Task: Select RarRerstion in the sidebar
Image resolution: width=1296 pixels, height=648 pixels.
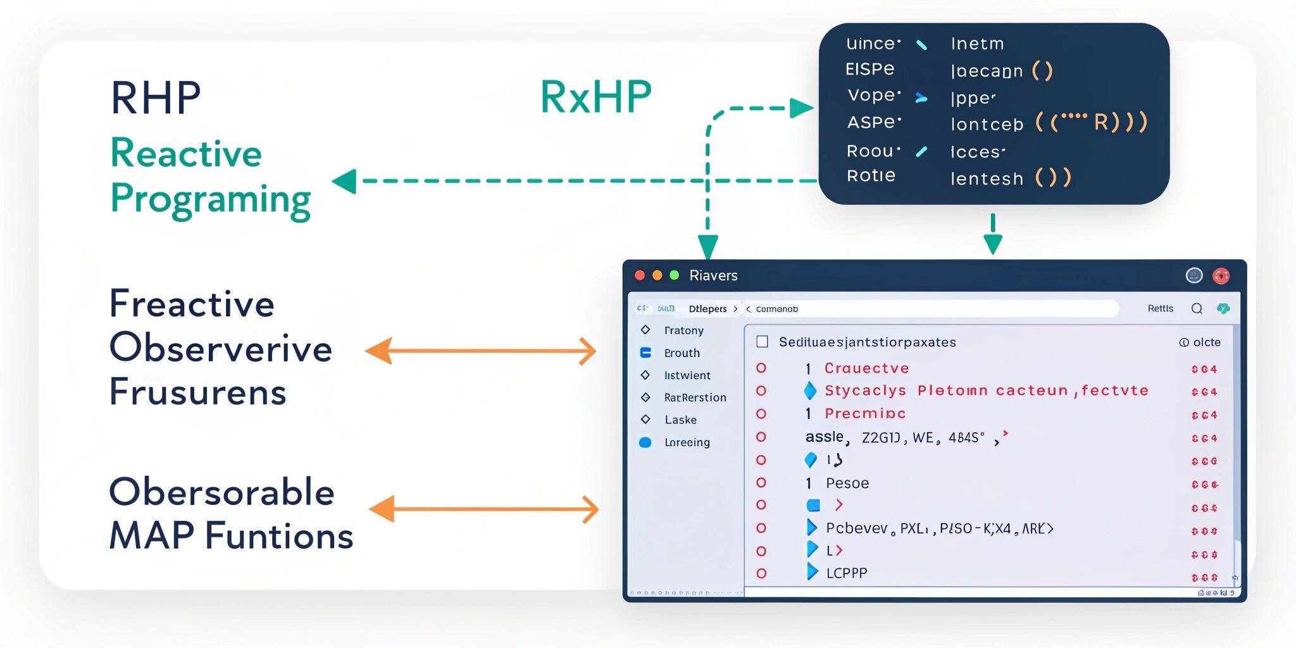Action: 695,397
